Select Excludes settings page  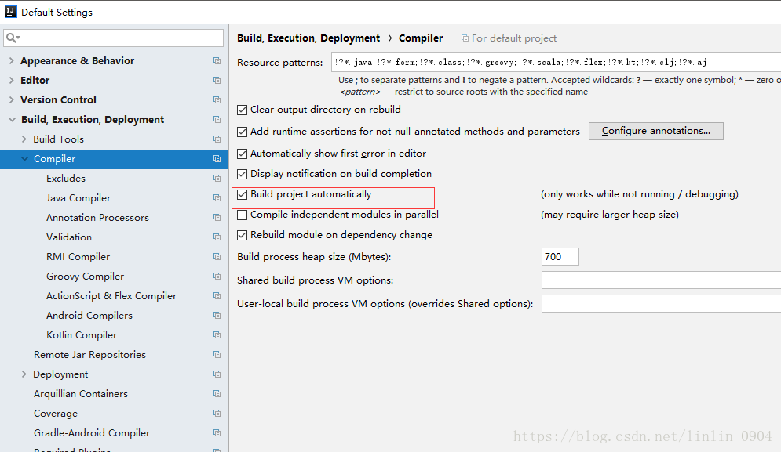(x=66, y=178)
